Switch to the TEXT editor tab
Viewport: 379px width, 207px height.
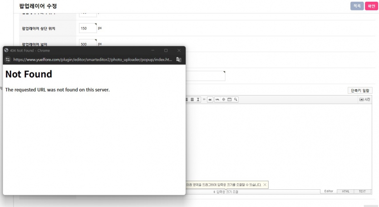(x=362, y=192)
